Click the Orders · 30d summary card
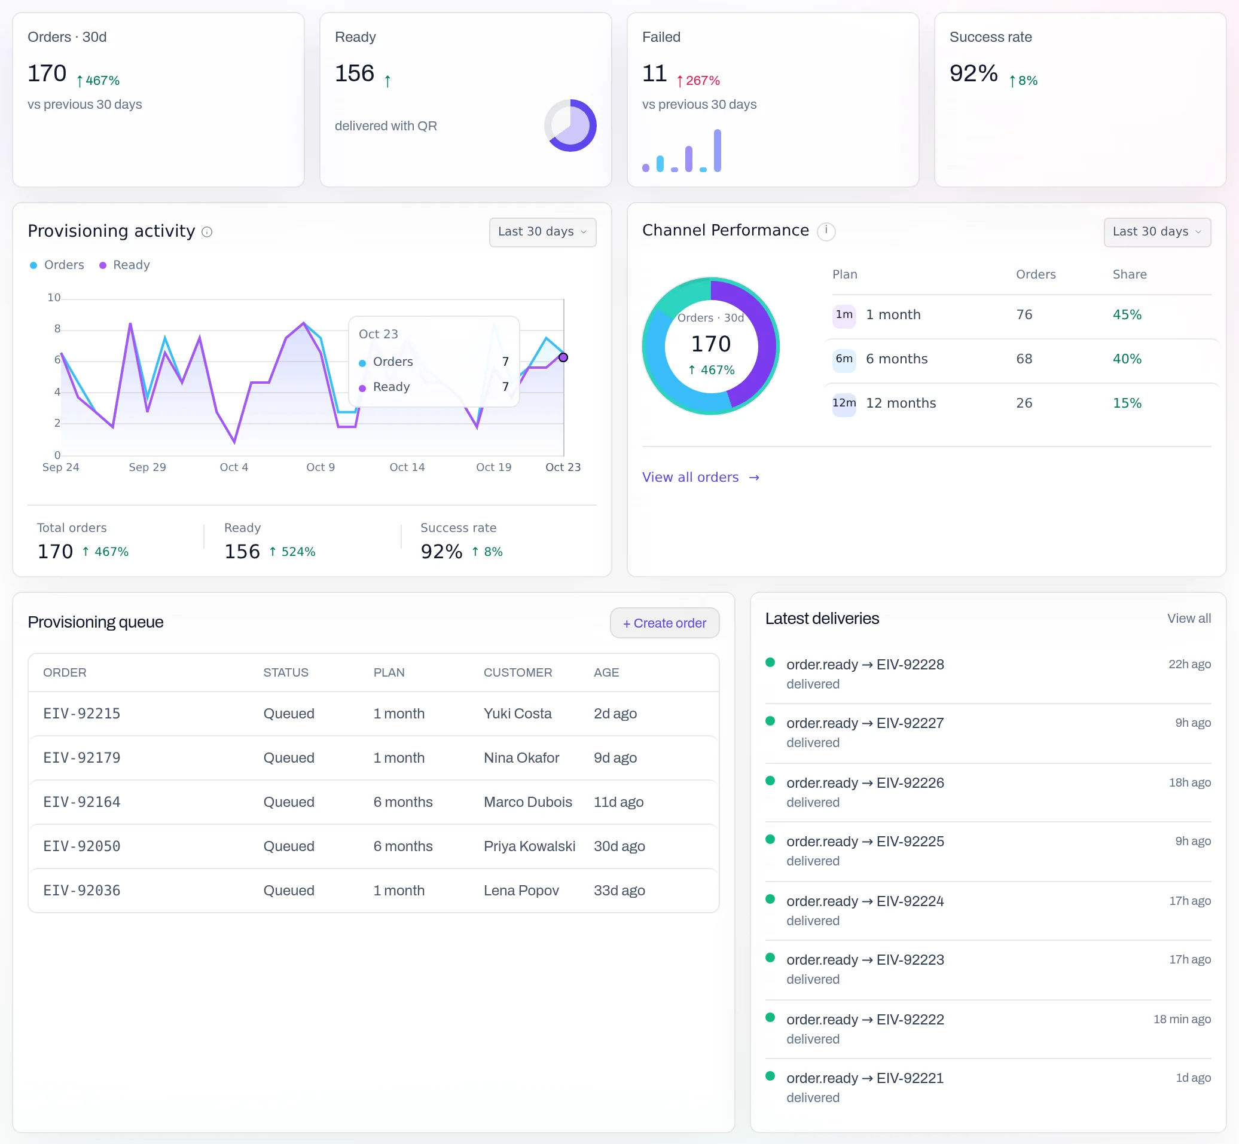1239x1144 pixels. pos(158,100)
